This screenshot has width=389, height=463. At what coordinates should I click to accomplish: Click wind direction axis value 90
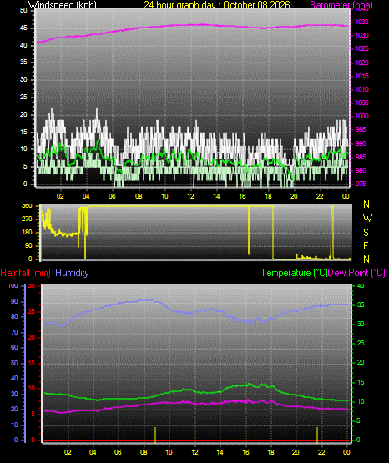(x=28, y=245)
